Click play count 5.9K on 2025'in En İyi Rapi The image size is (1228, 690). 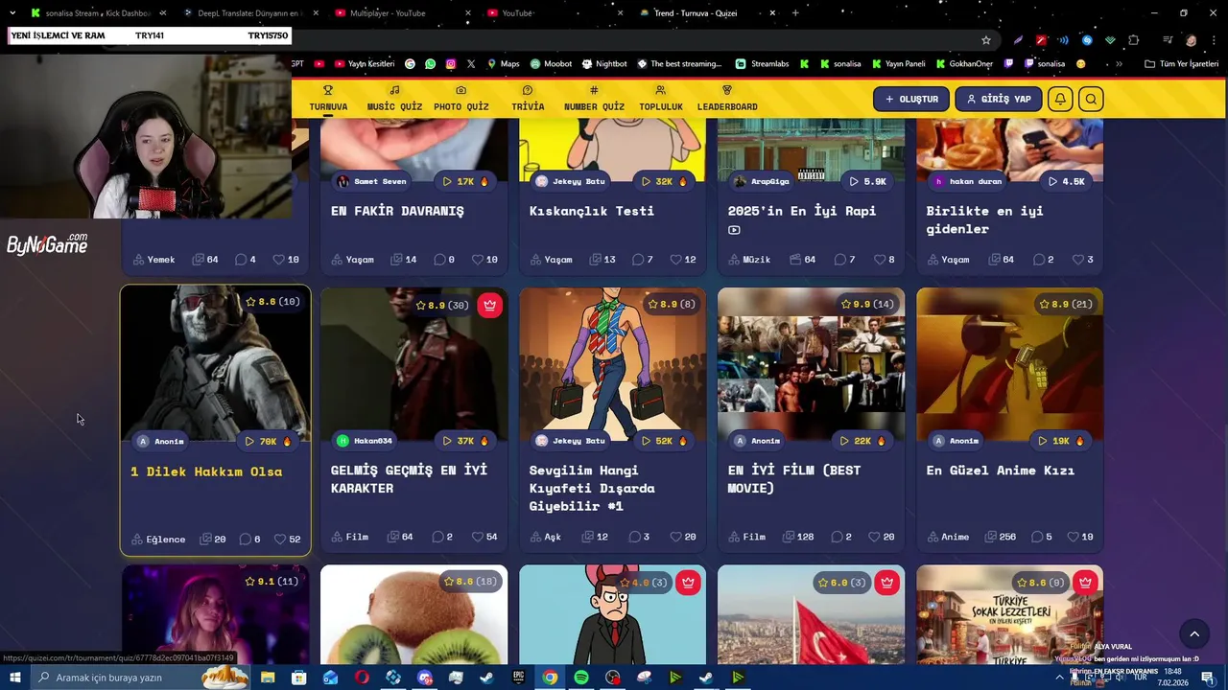pyautogui.click(x=867, y=181)
